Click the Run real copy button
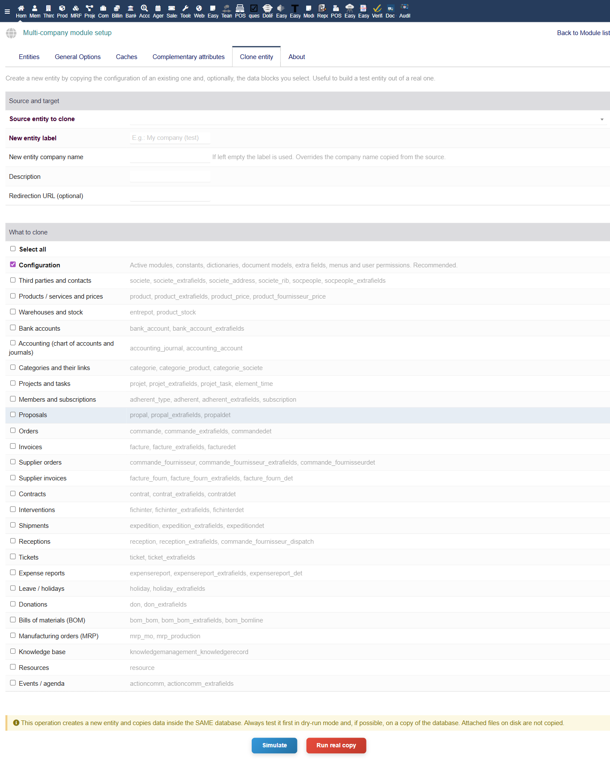This screenshot has height=776, width=610. (336, 745)
